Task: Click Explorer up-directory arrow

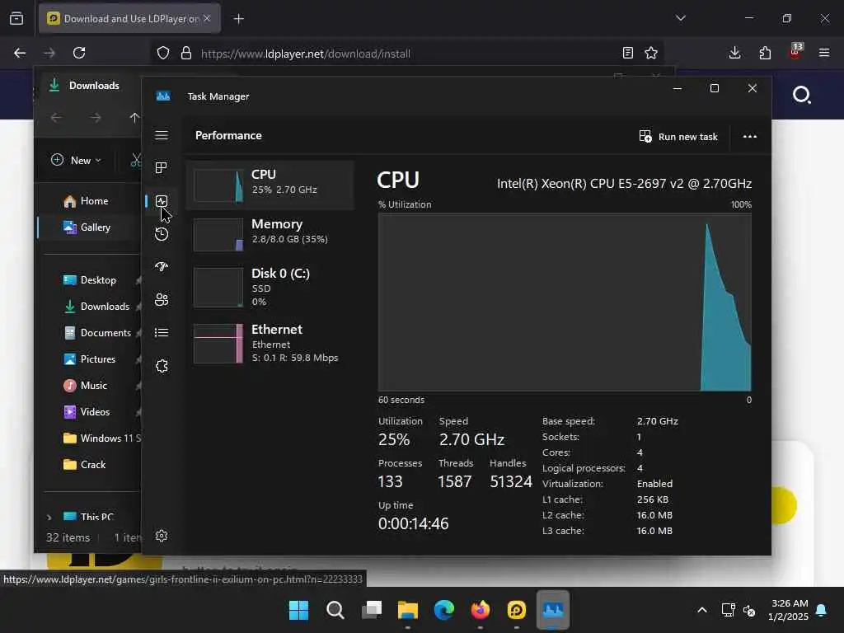Action: (x=134, y=117)
